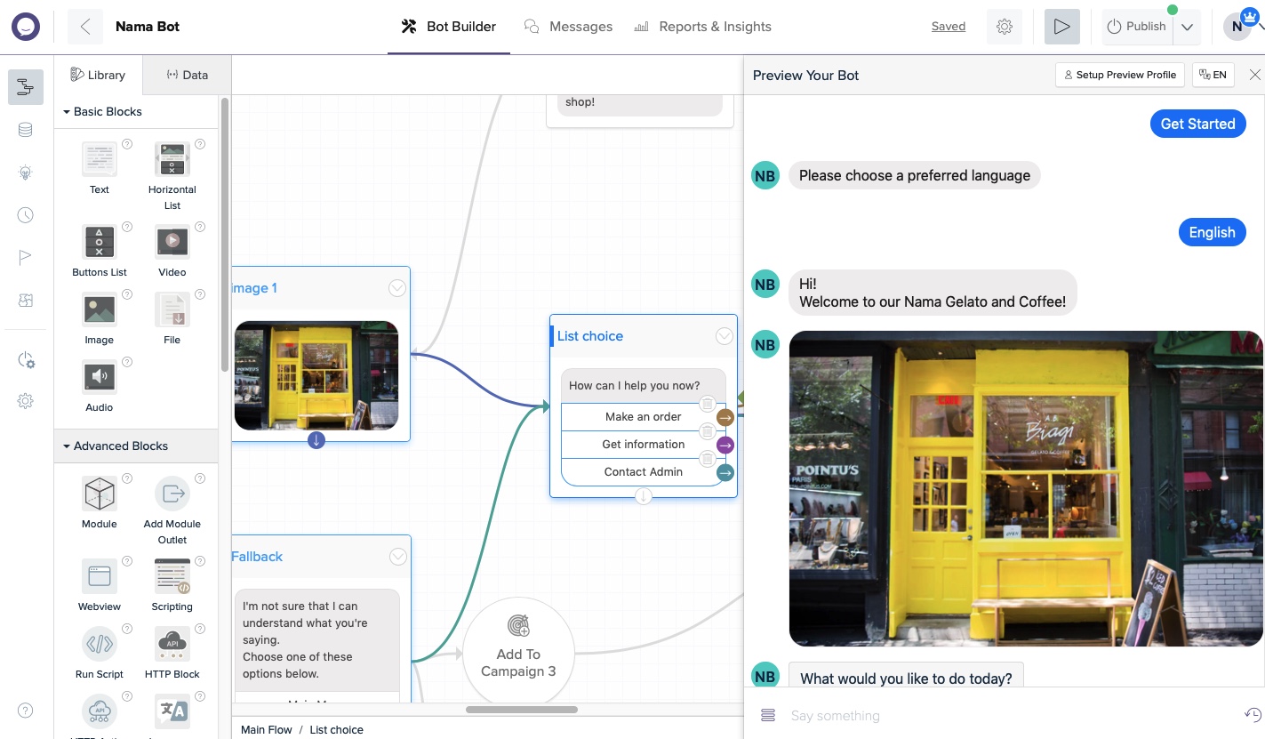Select the HTTP Block
Viewport: 1265px width, 739px height.
click(x=172, y=654)
